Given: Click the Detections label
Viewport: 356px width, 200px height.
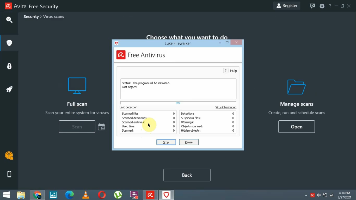Looking at the screenshot, I should [x=188, y=114].
